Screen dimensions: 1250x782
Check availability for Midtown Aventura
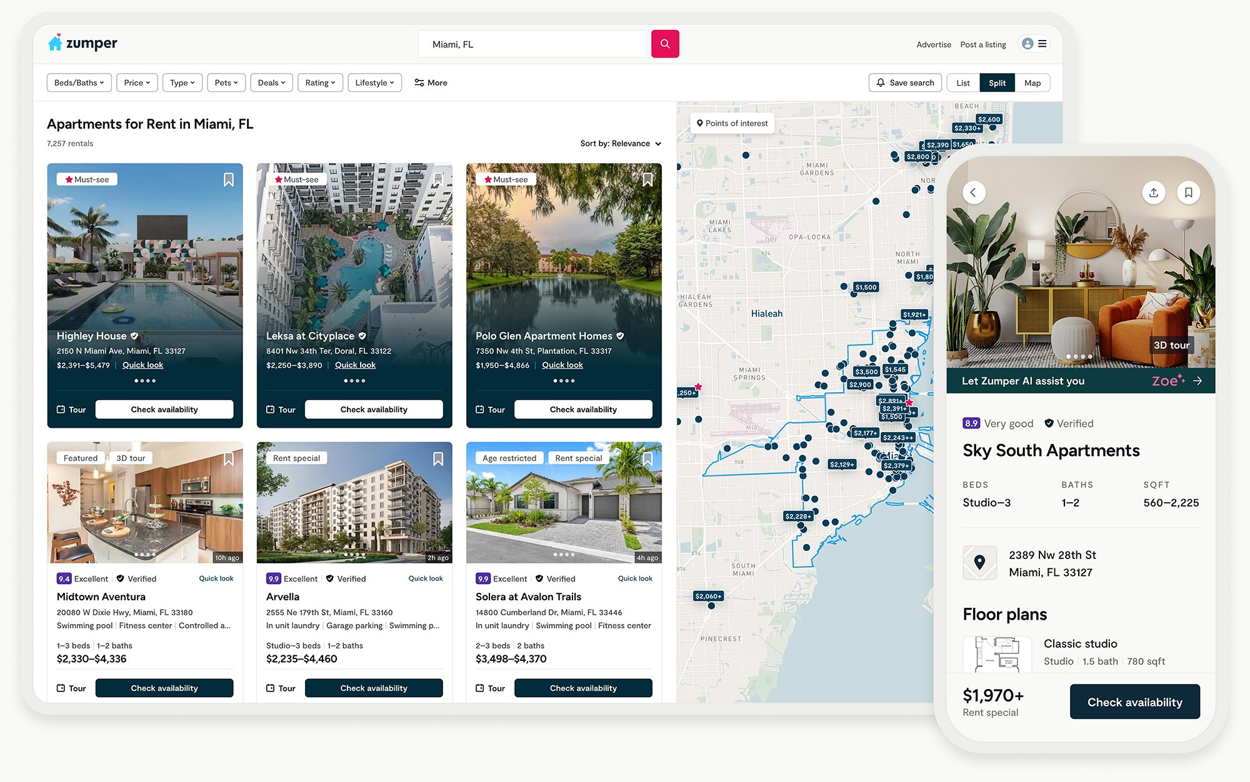(x=164, y=688)
